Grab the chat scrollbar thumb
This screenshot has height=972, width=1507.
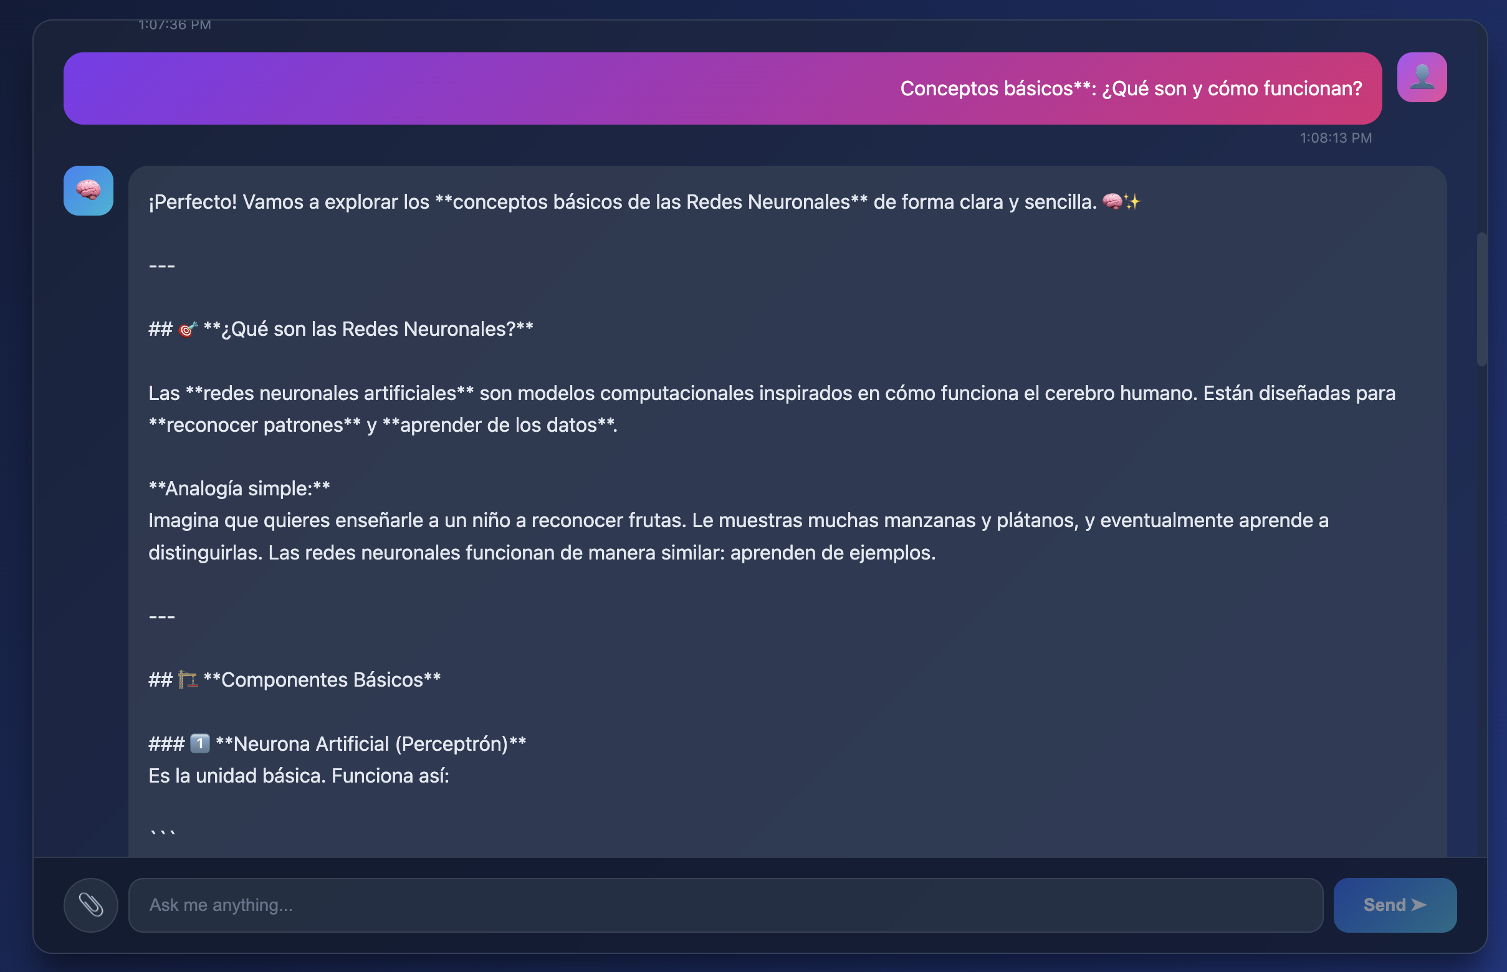point(1481,299)
